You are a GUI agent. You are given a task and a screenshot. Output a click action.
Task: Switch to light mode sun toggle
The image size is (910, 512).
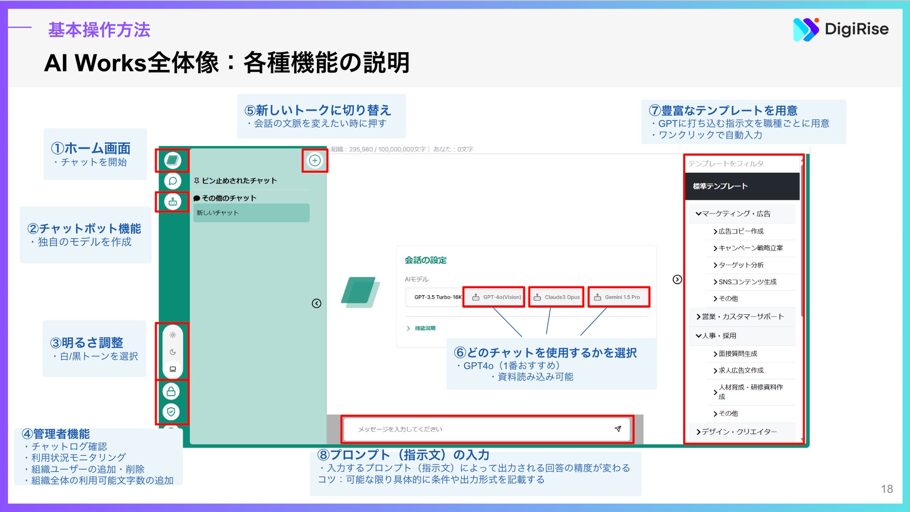pyautogui.click(x=173, y=335)
